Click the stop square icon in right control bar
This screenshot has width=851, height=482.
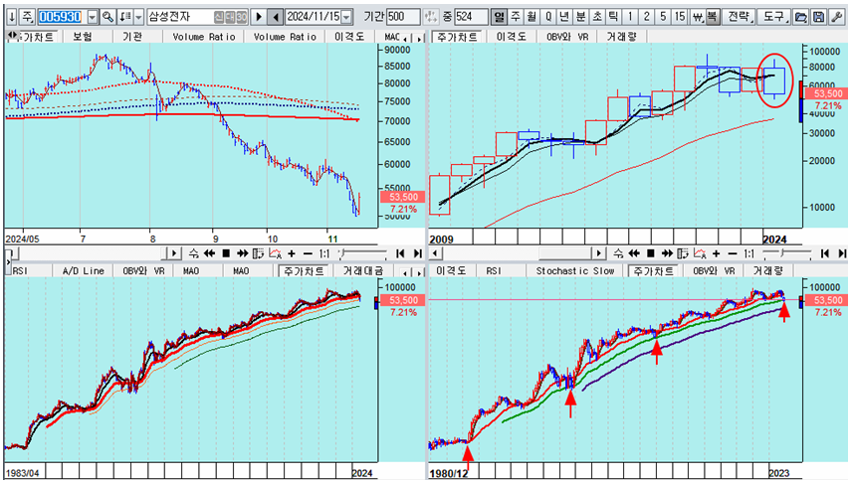(651, 253)
